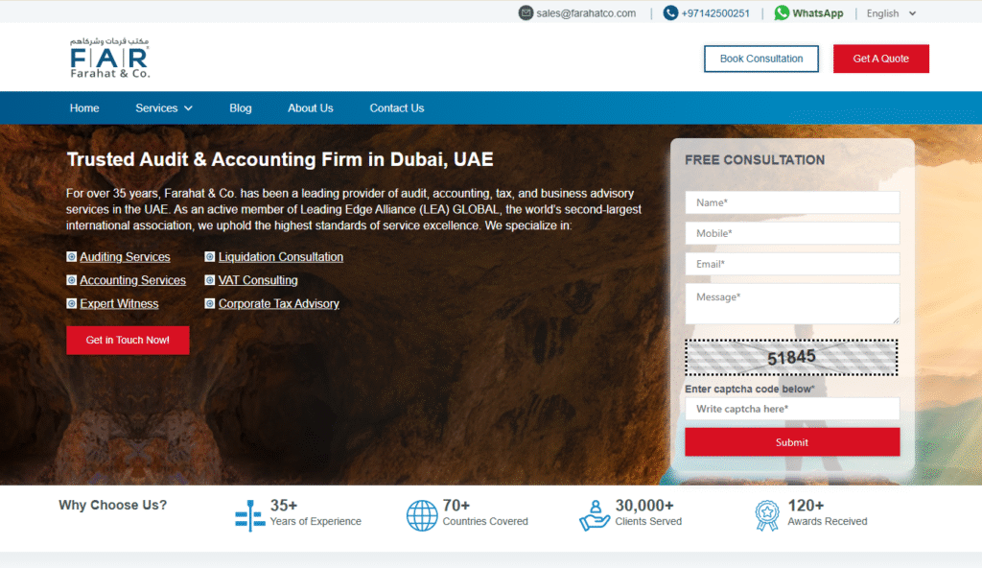Click the bullet icon beside Accounting Services
Screen dimensions: 982x568
tap(71, 280)
